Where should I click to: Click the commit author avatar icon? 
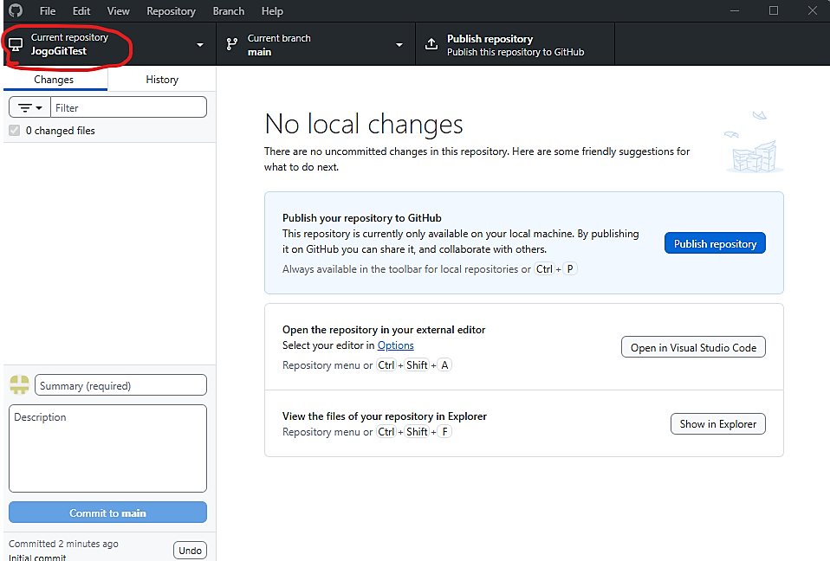[20, 385]
